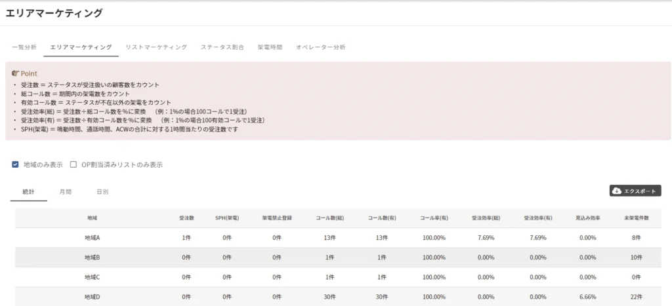672x306 pixels.
Task: Enable OP割当済みリストのみ表示 checkbox
Action: [73, 164]
